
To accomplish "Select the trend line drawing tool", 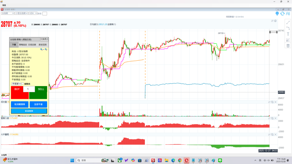I will click(288, 22).
